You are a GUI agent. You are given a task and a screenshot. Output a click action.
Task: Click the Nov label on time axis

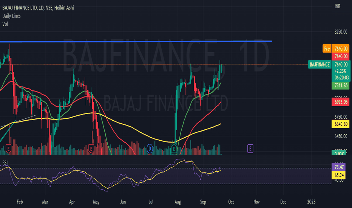256,202
